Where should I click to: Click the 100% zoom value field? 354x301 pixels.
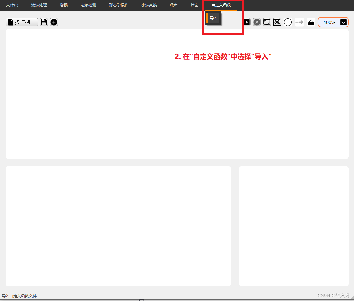click(329, 22)
